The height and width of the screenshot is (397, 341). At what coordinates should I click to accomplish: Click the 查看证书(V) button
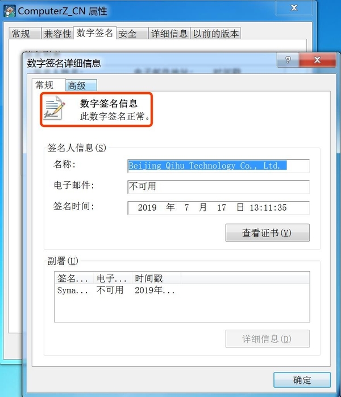[x=268, y=233]
